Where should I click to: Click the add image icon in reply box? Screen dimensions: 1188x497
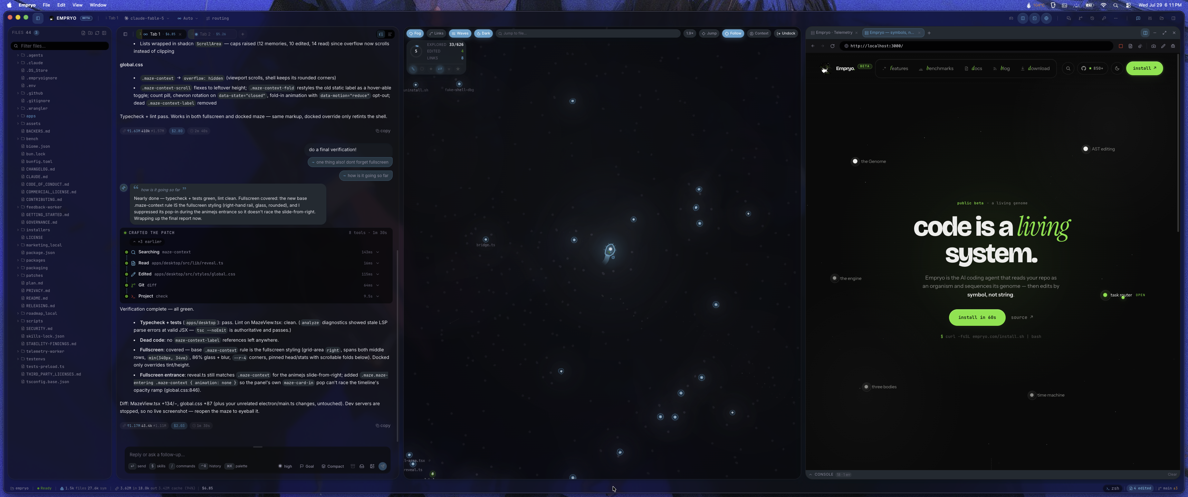pyautogui.click(x=372, y=466)
